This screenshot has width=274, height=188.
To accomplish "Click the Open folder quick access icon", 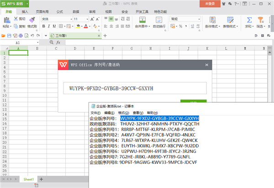I will (3, 36).
